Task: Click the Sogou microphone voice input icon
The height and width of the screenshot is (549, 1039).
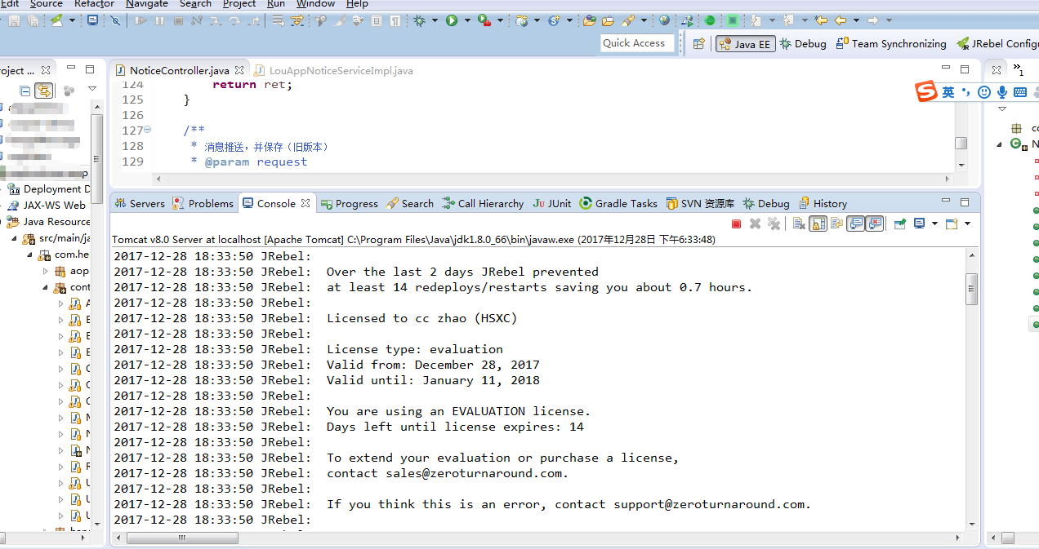Action: point(1001,92)
